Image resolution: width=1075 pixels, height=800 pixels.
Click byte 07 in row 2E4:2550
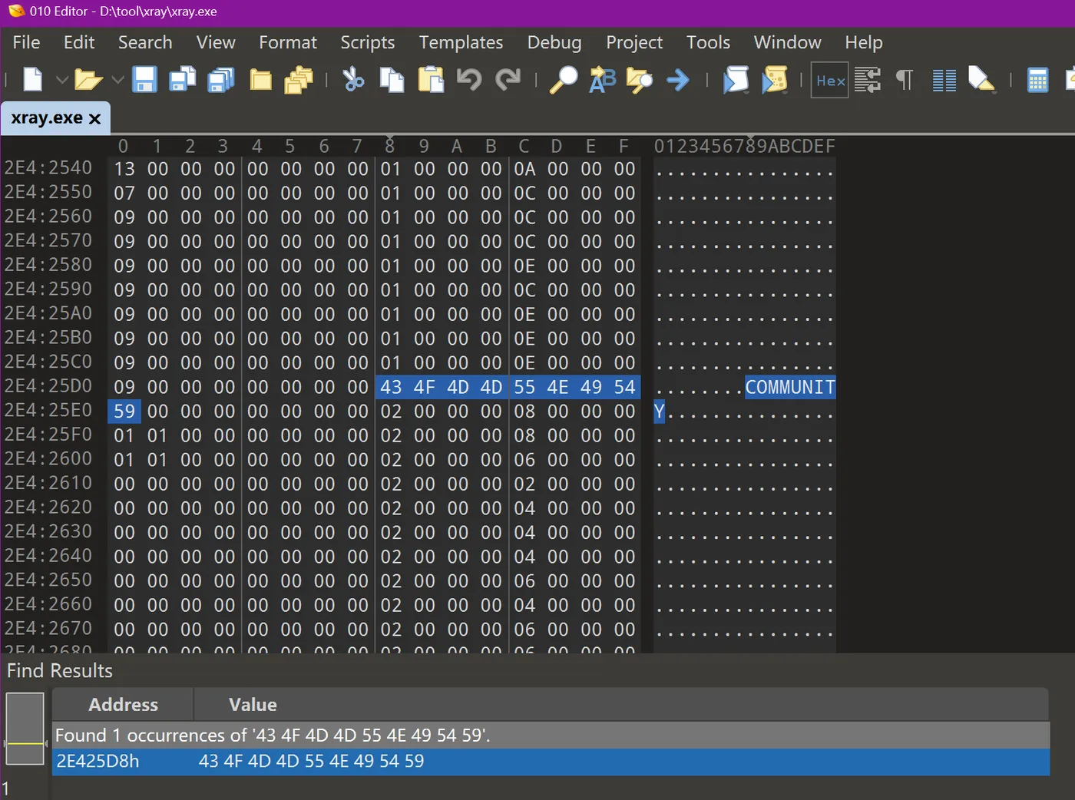(x=124, y=193)
